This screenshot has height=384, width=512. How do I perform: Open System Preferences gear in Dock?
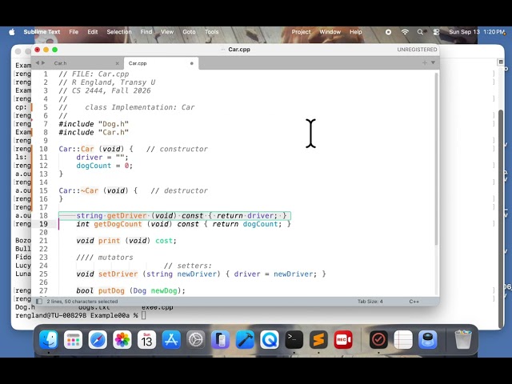pyautogui.click(x=195, y=340)
